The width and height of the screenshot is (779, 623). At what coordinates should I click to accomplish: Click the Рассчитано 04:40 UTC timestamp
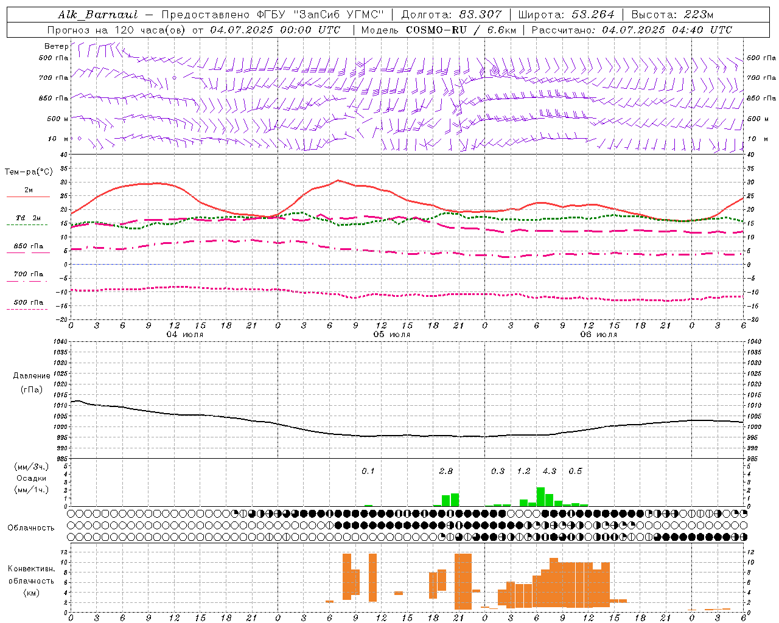pyautogui.click(x=632, y=30)
